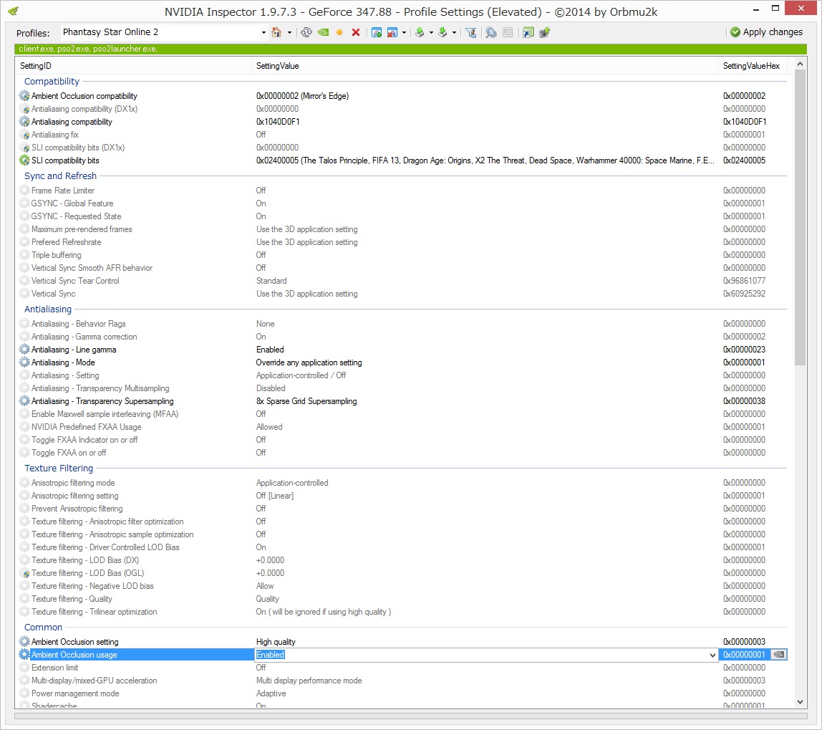The image size is (822, 730).
Task: Click the green client.exe, pso2.exe application bar
Action: [x=410, y=49]
